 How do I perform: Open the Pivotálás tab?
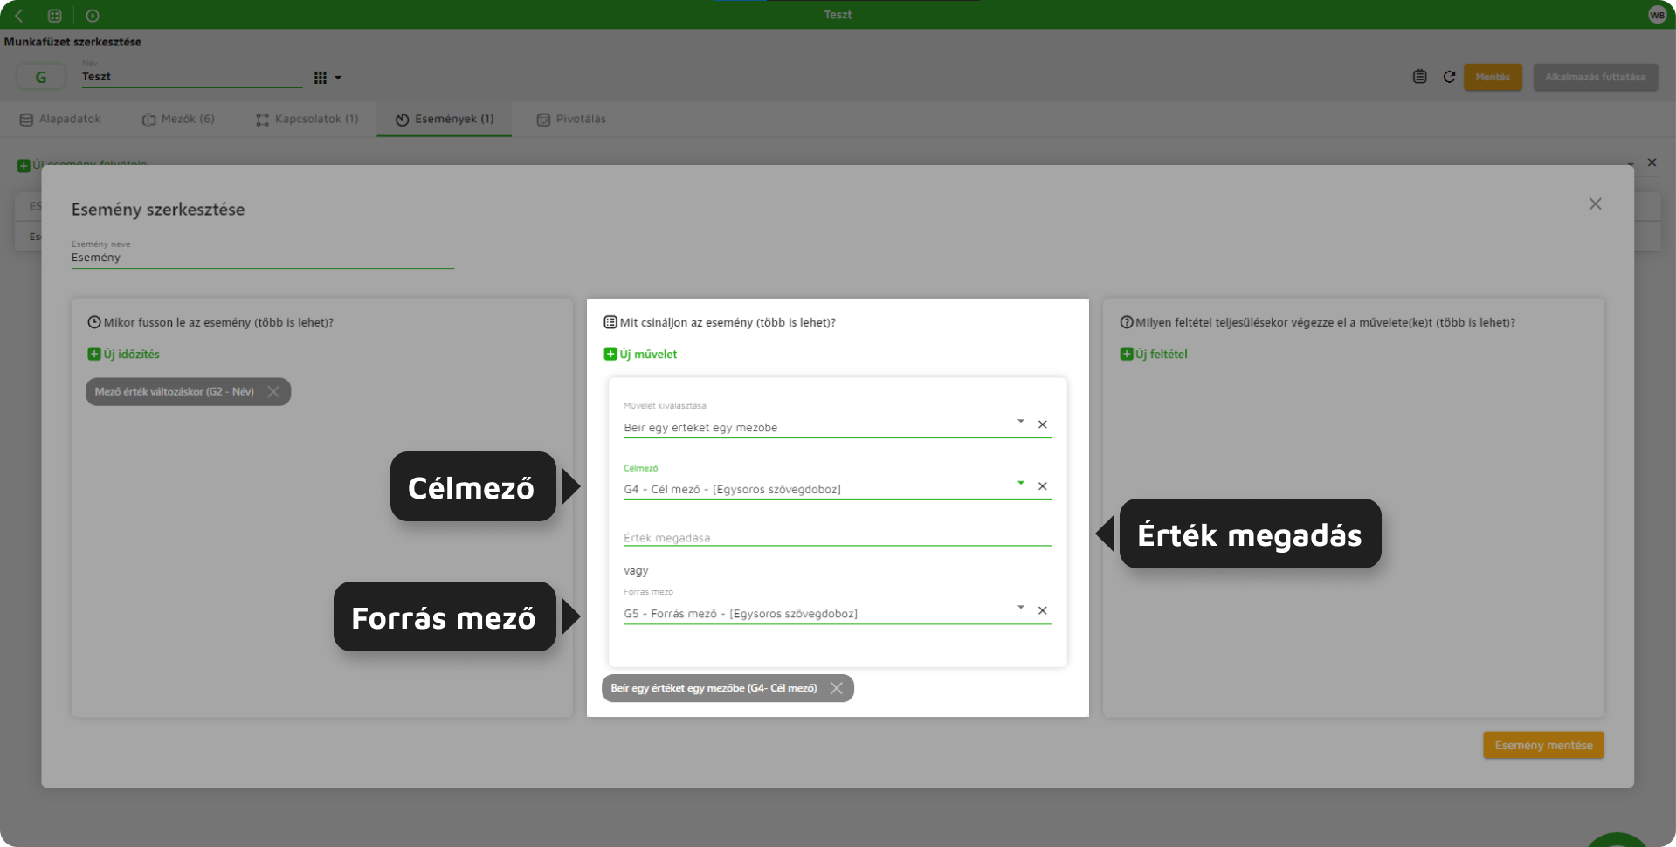[571, 119]
